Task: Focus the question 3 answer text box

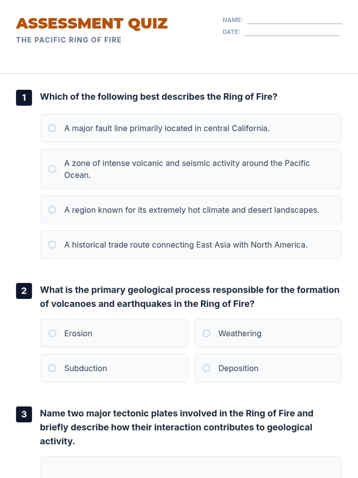Action: click(x=191, y=468)
